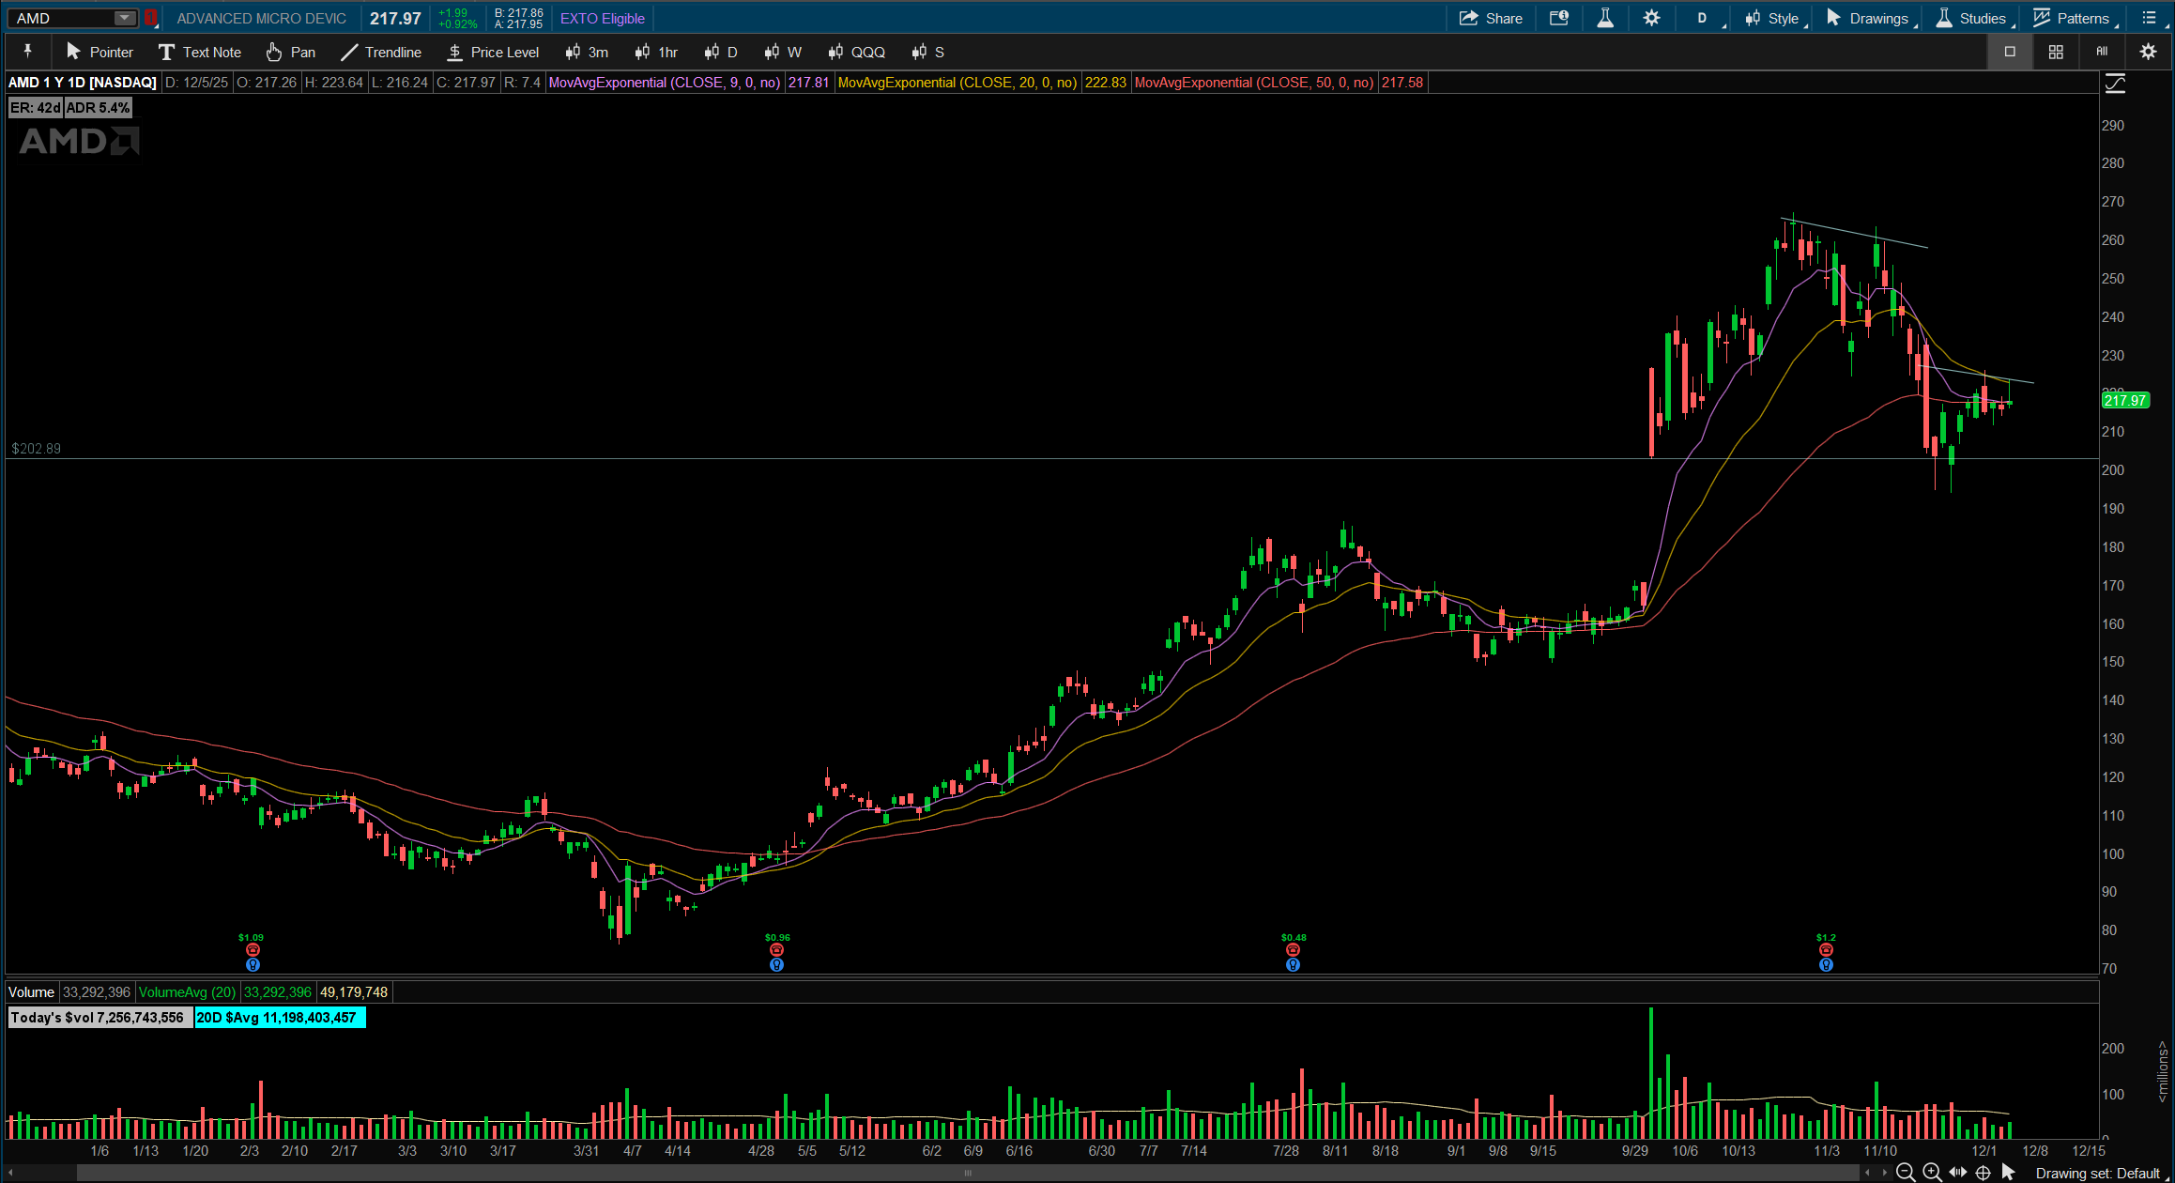
Task: Switch to four-chart grid layout
Action: (2056, 52)
